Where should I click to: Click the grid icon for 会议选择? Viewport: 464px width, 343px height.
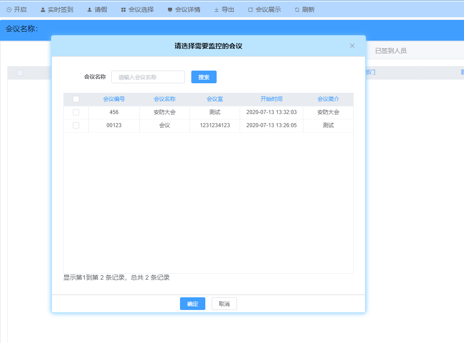coord(123,10)
